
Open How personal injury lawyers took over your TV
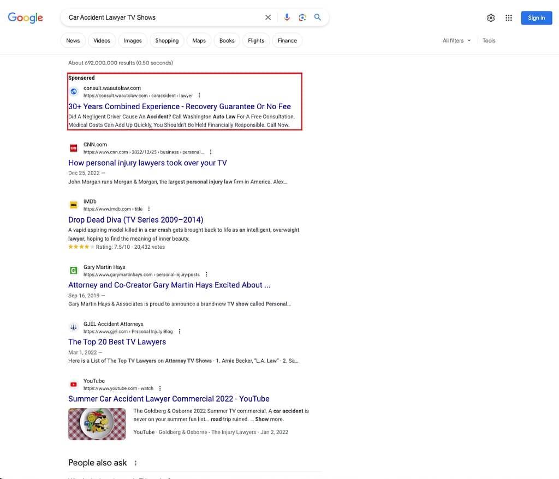tap(147, 163)
